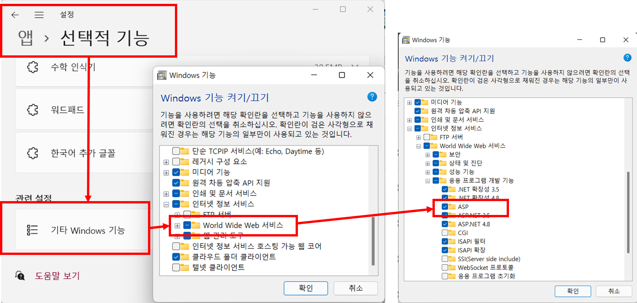The height and width of the screenshot is (303, 637).
Task: Expand 보안 node in right dialog
Action: pos(427,155)
